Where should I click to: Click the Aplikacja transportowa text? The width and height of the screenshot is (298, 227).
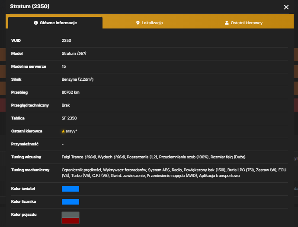219,176
